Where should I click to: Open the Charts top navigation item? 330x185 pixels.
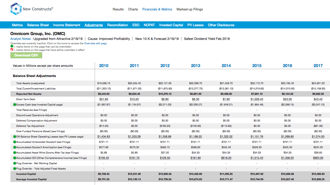click(x=133, y=9)
